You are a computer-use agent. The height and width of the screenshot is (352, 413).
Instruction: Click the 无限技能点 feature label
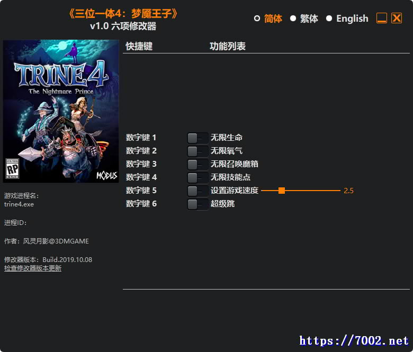click(x=230, y=177)
